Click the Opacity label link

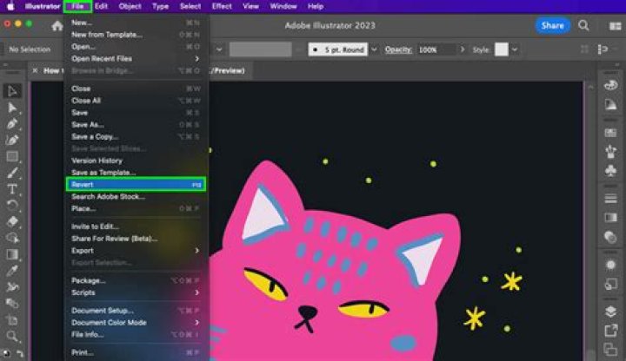[398, 49]
